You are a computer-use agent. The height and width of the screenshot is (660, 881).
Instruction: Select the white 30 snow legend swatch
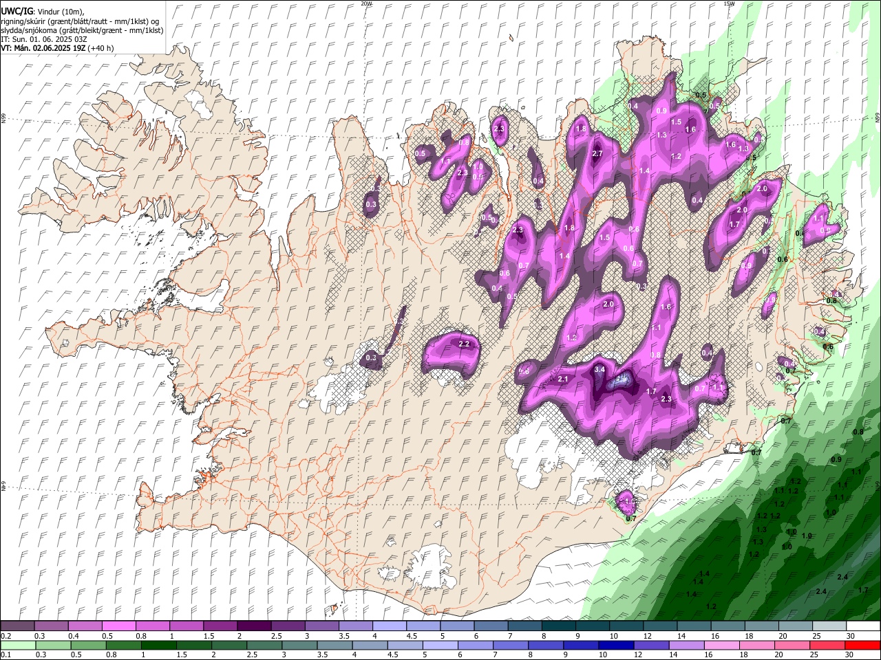coord(863,626)
